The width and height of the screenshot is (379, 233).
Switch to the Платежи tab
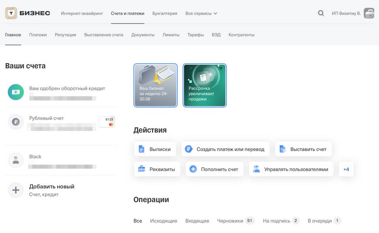point(38,35)
